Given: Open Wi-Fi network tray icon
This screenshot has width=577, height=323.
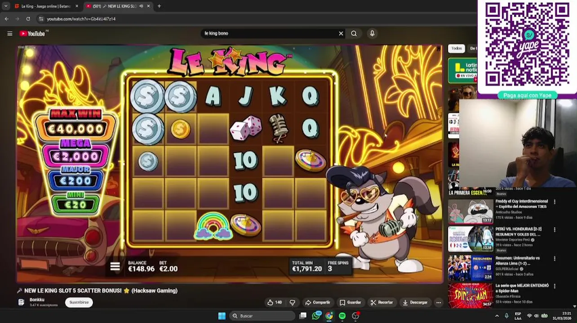Looking at the screenshot, I should (529, 316).
